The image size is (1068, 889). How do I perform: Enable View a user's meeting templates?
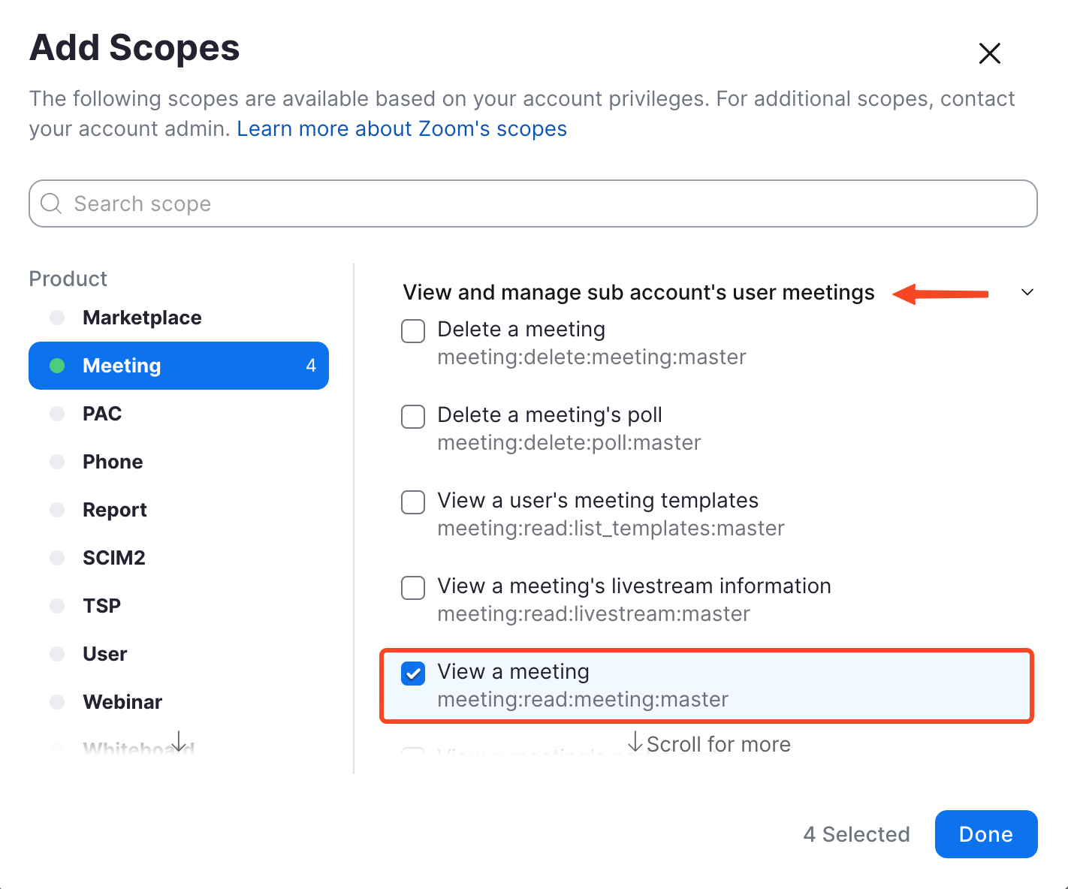[413, 502]
